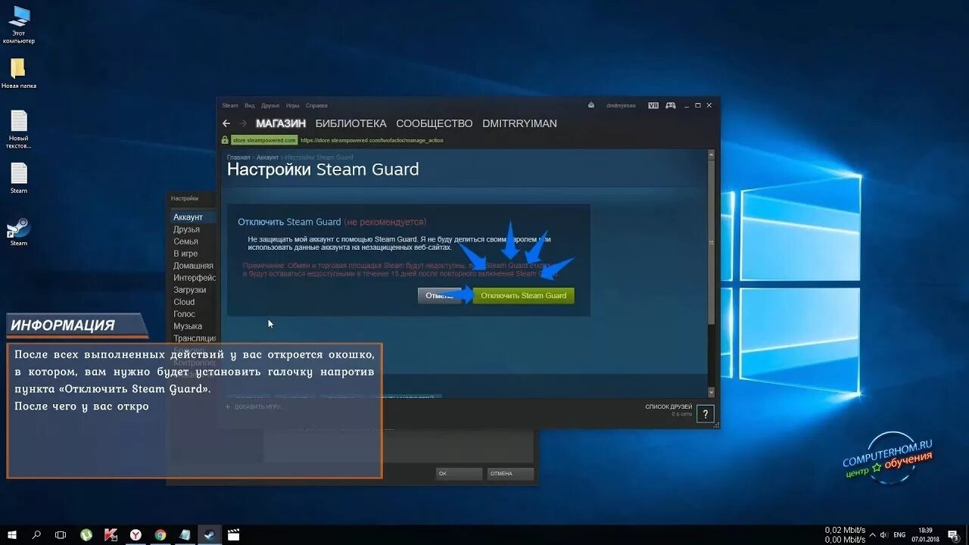The width and height of the screenshot is (969, 545).
Task: Click the volume speaker tray icon
Action: pos(883,534)
